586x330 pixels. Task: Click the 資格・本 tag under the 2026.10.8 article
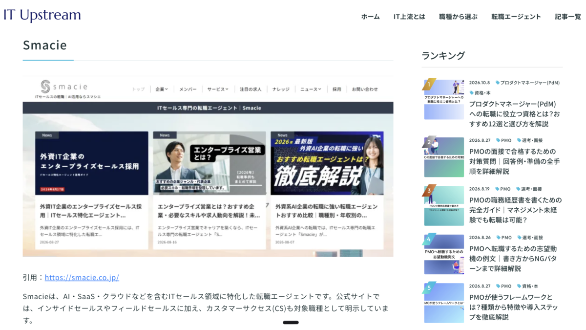point(480,92)
